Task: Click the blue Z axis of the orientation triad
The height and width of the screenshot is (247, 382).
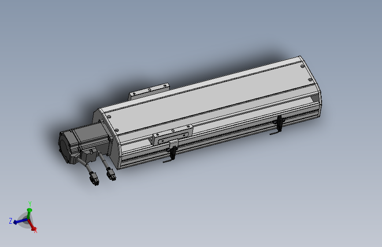Action: tap(20, 221)
